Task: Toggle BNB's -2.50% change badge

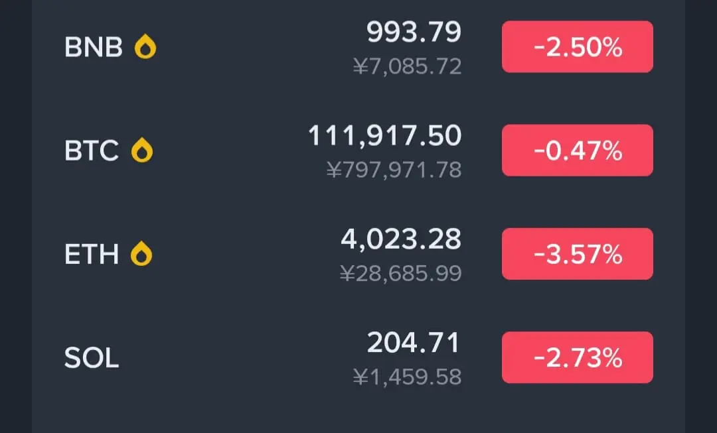Action: 577,46
